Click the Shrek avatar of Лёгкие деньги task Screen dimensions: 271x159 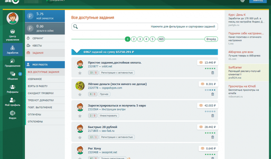click(80, 86)
